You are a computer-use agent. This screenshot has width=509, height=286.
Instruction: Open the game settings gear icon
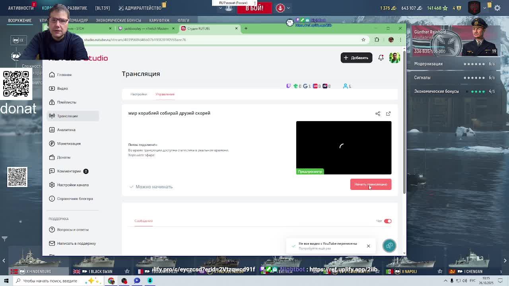click(497, 8)
